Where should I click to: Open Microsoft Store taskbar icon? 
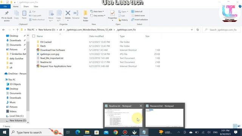(97, 132)
